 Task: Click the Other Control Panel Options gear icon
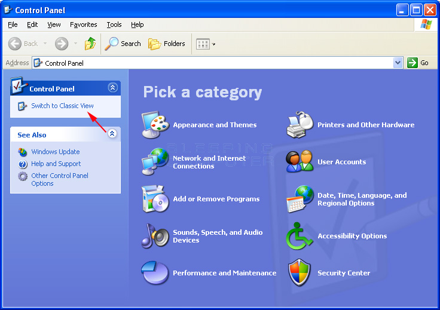[x=23, y=176]
